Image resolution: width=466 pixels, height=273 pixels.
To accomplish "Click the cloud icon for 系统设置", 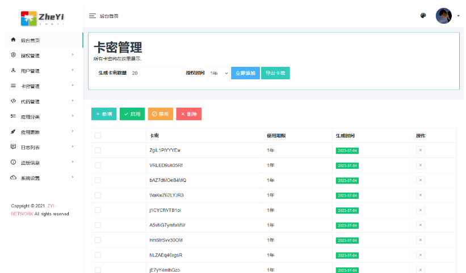I will click(13, 177).
